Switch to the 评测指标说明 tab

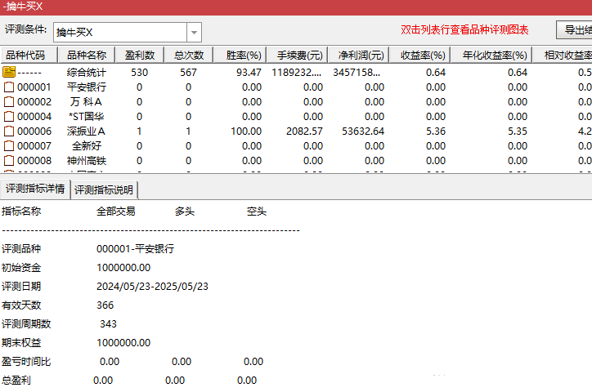(105, 190)
